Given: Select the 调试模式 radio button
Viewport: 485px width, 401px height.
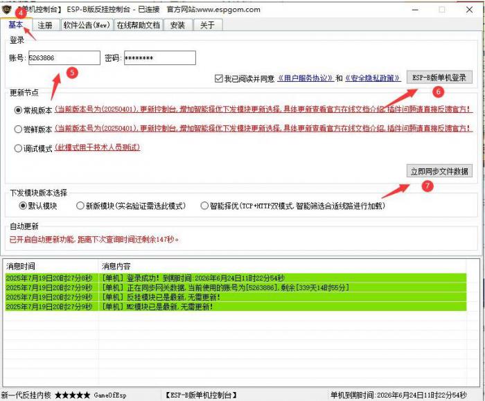Looking at the screenshot, I should click(x=18, y=148).
